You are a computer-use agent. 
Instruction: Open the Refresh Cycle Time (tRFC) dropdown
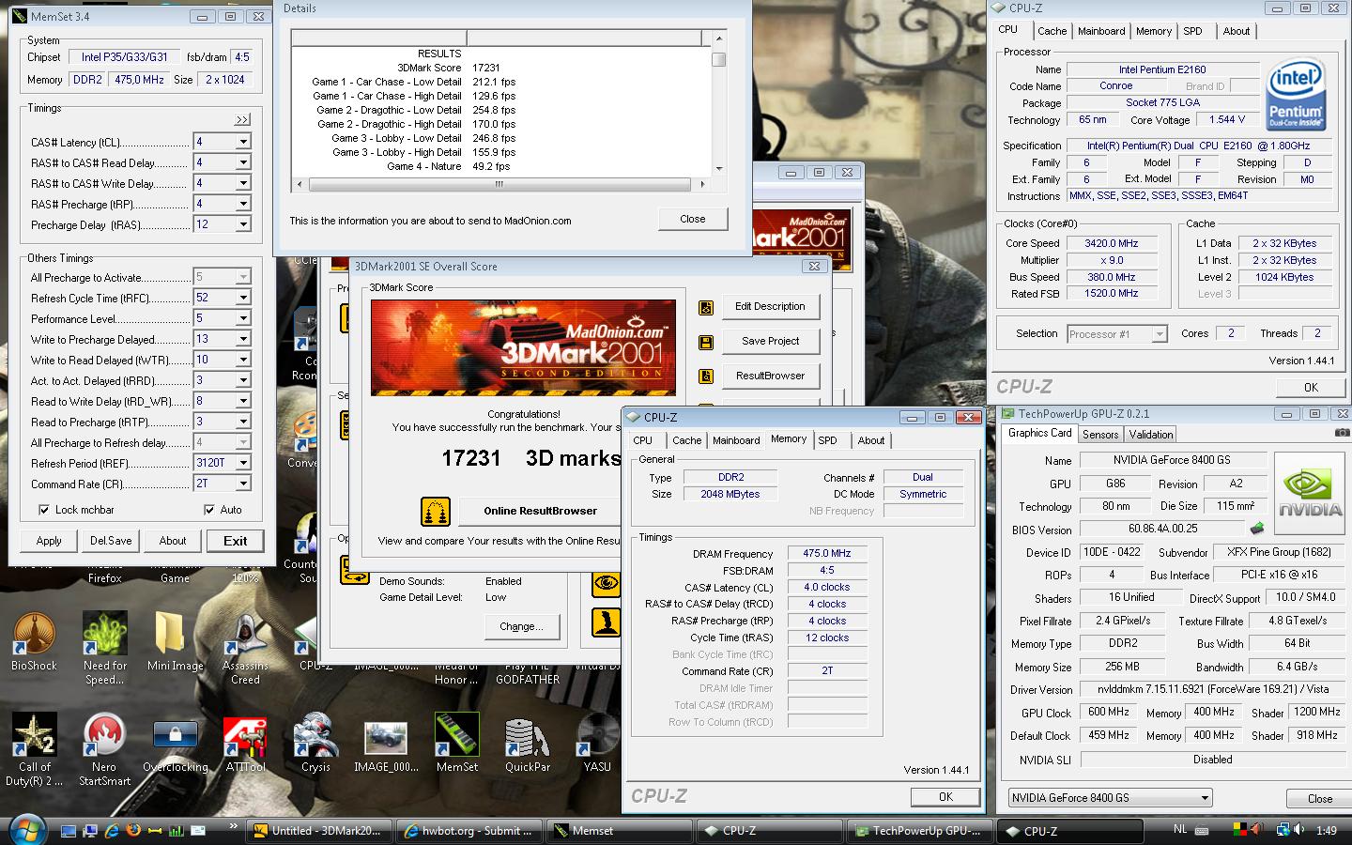243,298
